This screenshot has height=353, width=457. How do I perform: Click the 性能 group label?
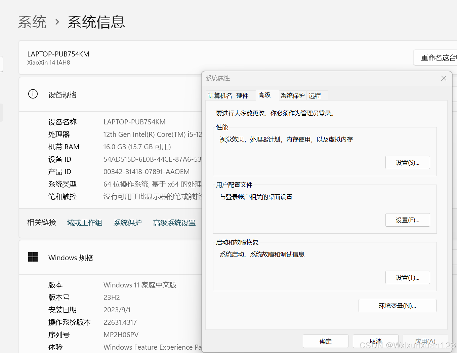[x=222, y=127]
